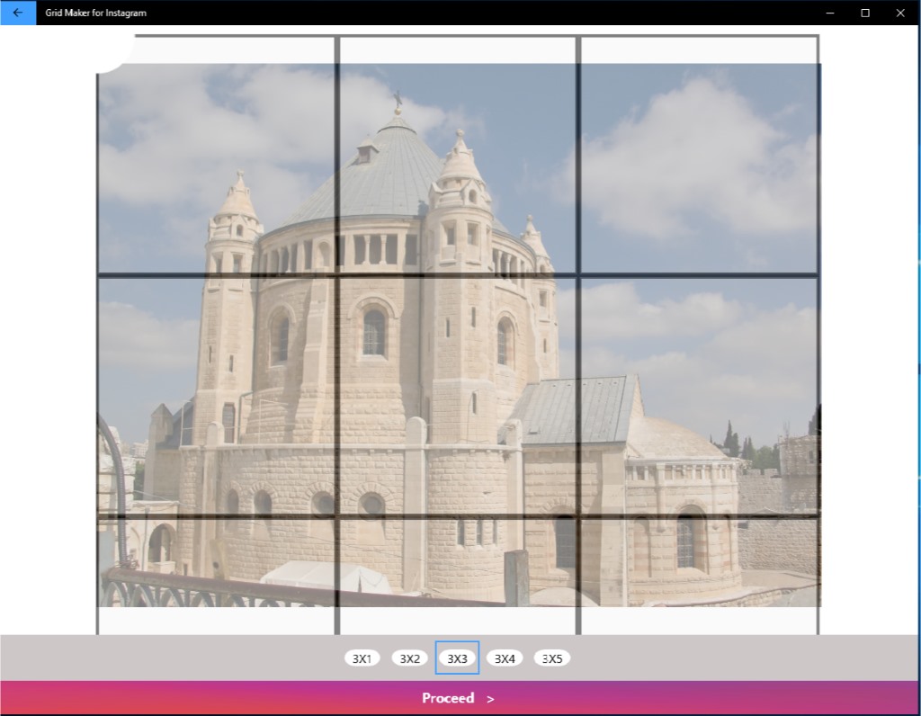Select the 3X1 grid option
This screenshot has height=716, width=921.
pos(362,658)
